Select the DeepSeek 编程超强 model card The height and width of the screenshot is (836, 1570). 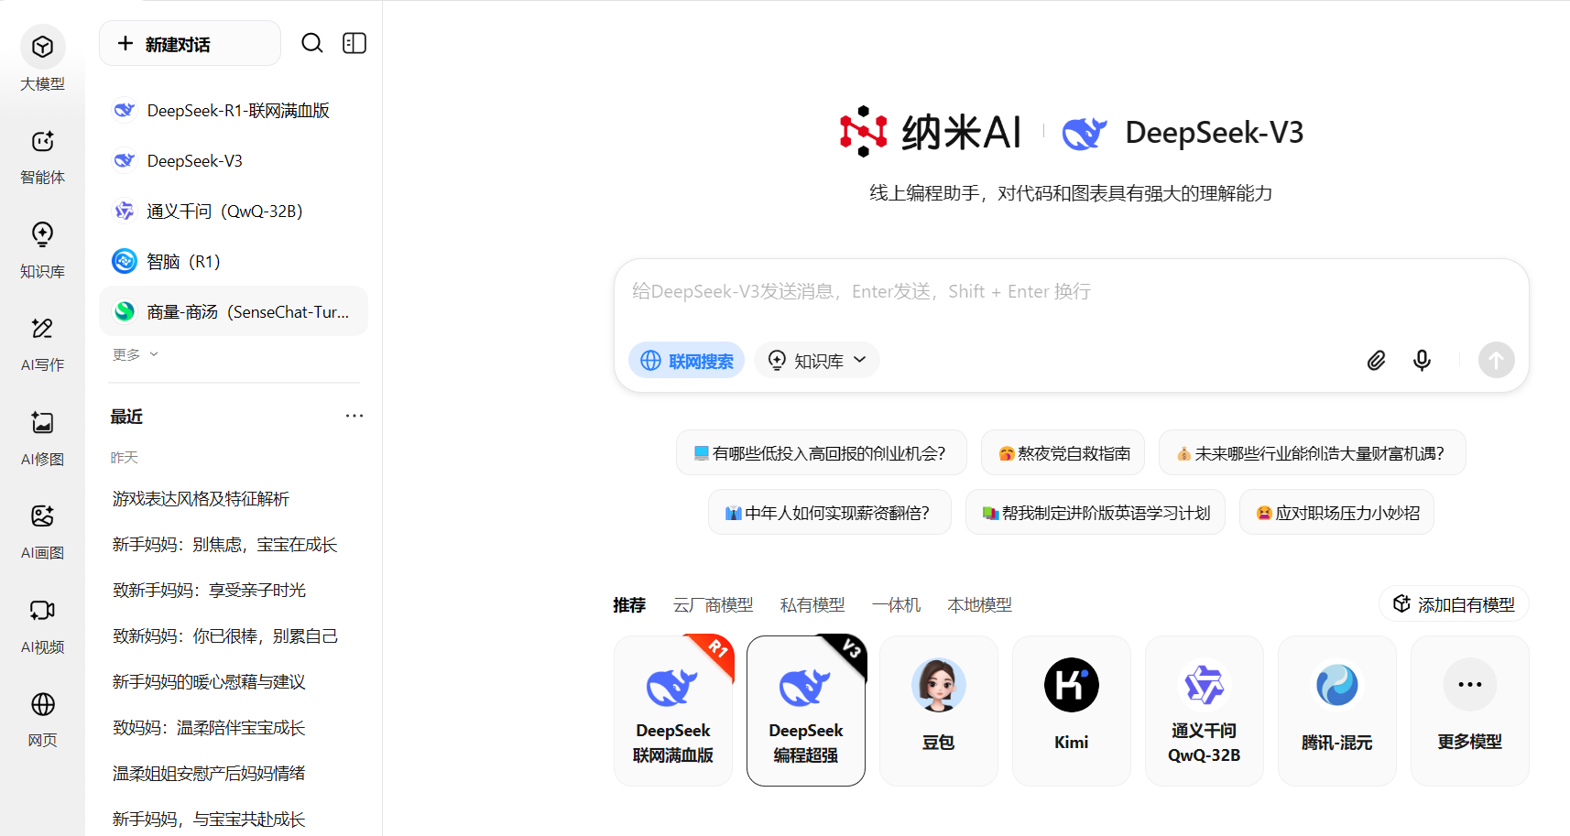click(x=806, y=711)
